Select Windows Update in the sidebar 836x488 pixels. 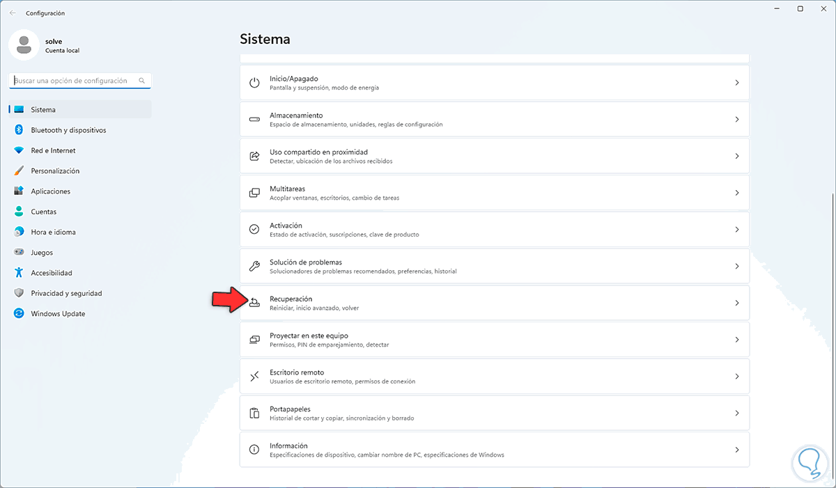58,314
